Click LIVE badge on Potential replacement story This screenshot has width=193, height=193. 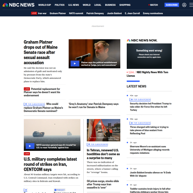[27, 89]
